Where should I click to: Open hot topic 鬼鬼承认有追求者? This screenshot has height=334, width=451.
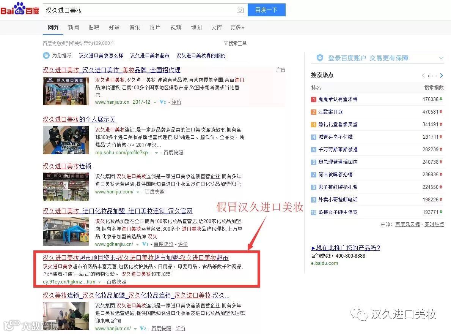(338, 99)
